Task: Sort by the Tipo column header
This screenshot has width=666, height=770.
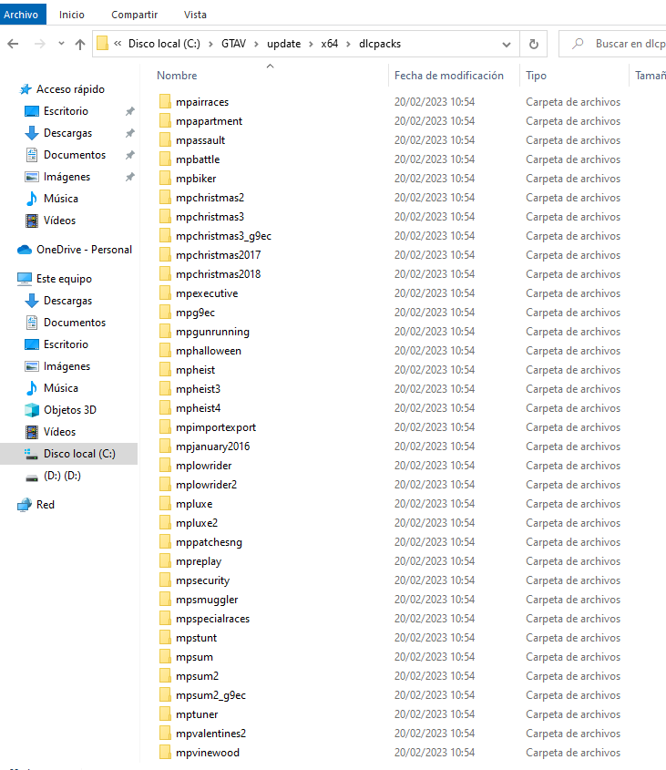Action: pyautogui.click(x=536, y=76)
